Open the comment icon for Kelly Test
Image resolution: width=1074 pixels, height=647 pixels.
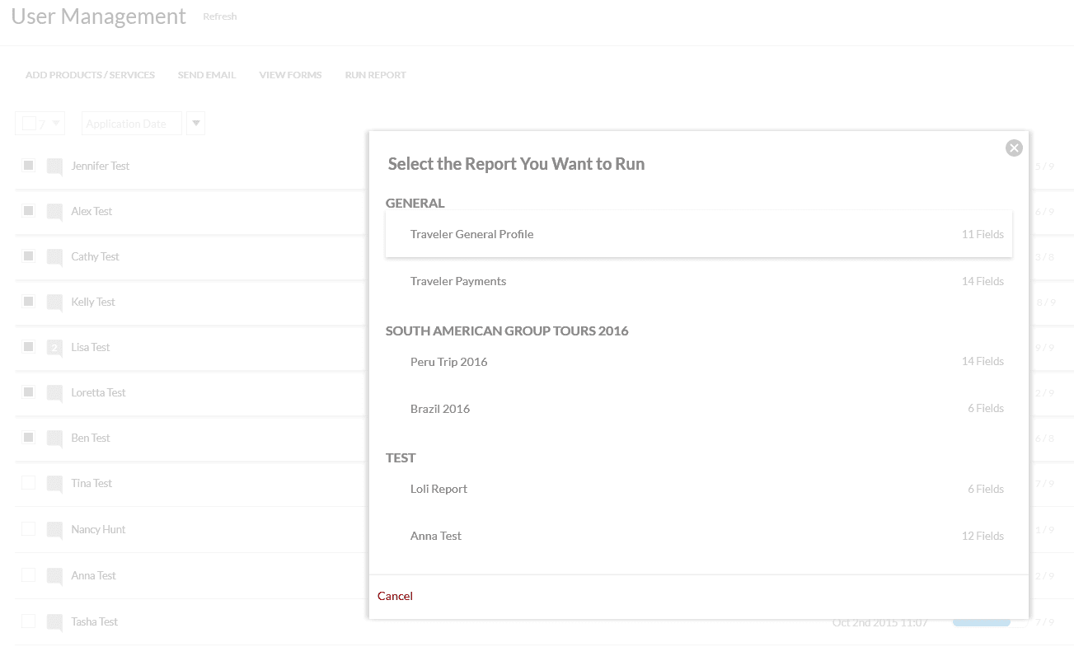coord(54,302)
